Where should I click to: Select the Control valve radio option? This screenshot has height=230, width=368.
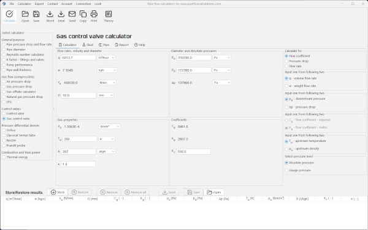coord(13,114)
